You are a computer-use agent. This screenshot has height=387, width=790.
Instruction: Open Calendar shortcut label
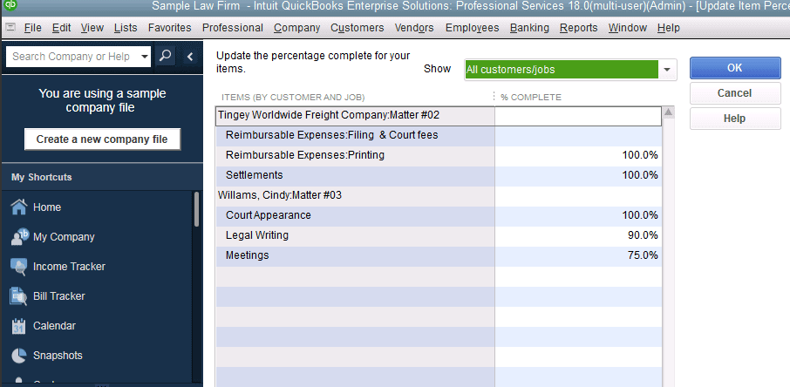point(54,326)
